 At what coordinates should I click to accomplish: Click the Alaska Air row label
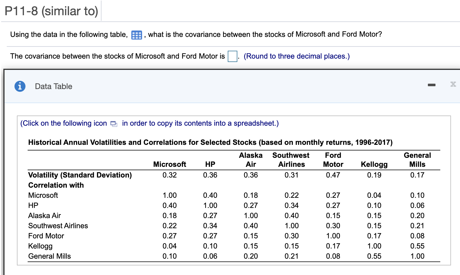(x=45, y=216)
